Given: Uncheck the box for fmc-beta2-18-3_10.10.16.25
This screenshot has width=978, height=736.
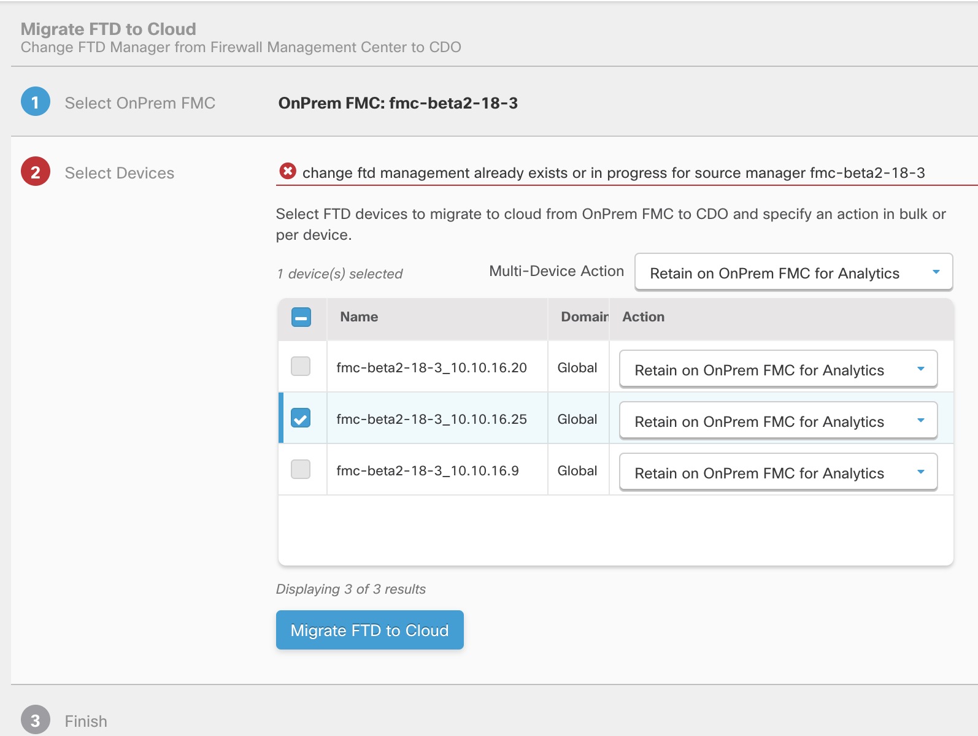Looking at the screenshot, I should point(301,418).
